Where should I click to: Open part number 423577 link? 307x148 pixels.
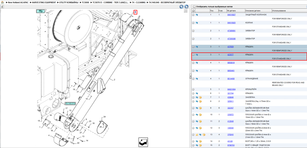click(230, 55)
